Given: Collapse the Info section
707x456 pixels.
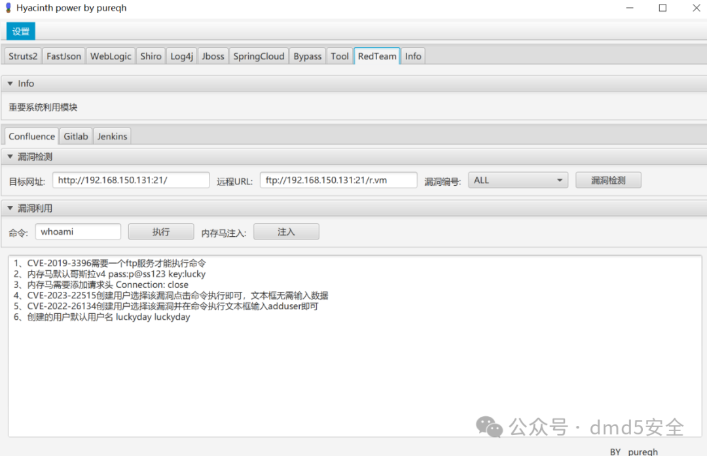Looking at the screenshot, I should tap(9, 83).
